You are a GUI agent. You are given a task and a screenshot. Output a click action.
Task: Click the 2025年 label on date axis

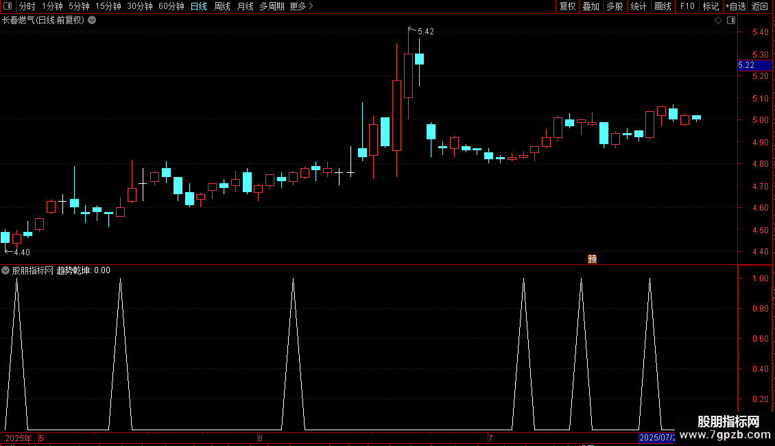(x=19, y=438)
